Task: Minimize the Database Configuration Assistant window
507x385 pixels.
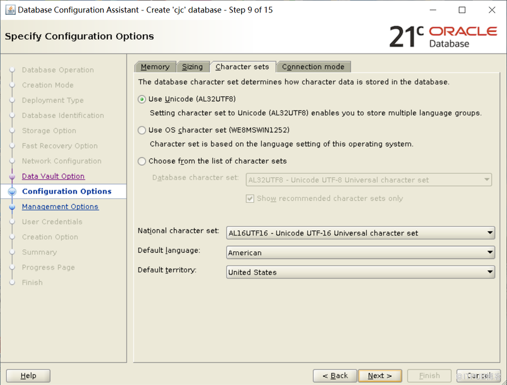Action: click(433, 10)
